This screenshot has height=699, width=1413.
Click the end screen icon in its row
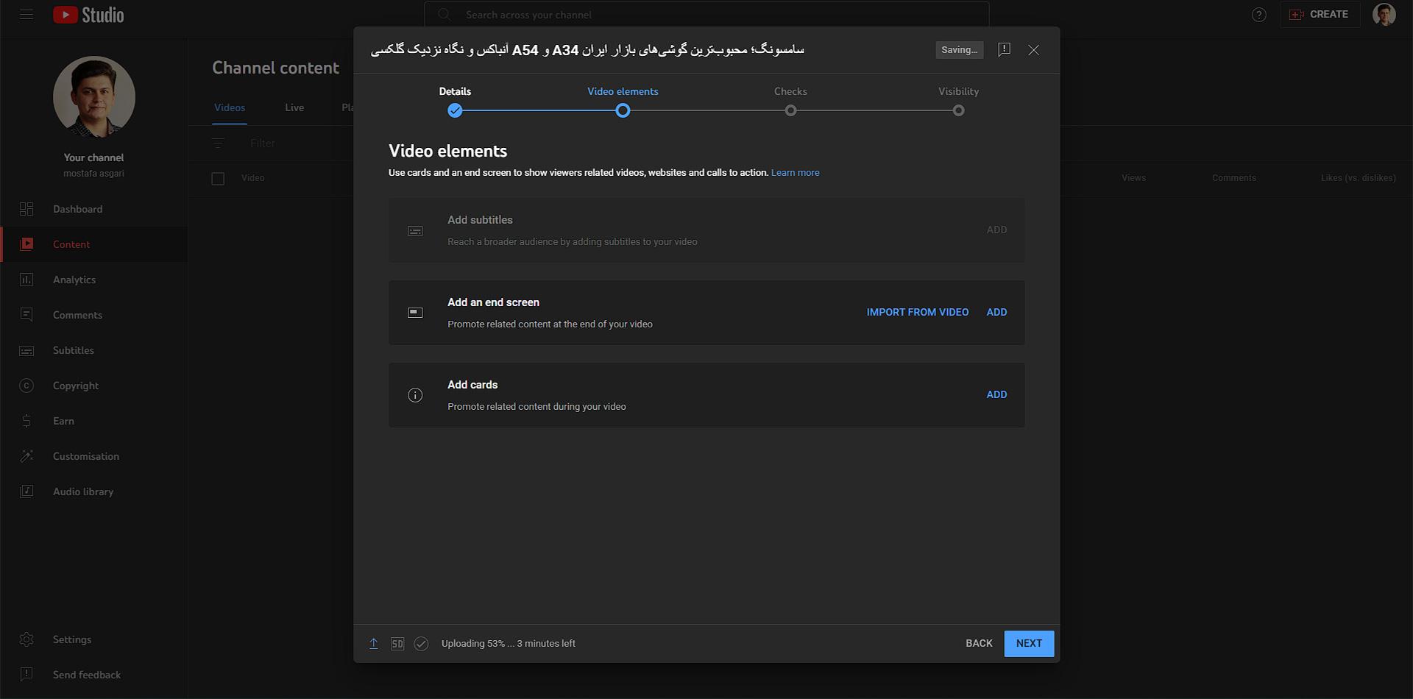coord(415,313)
